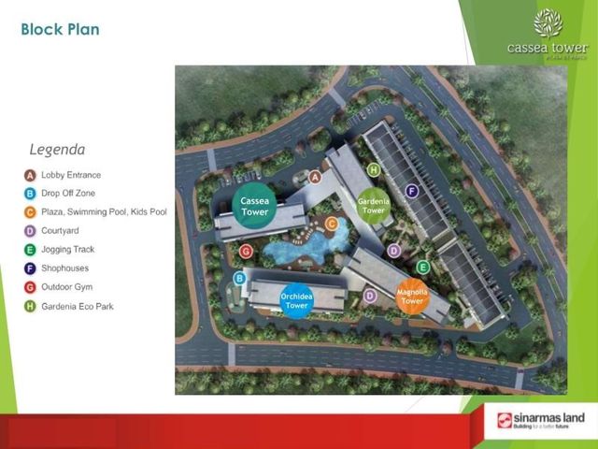This screenshot has width=598, height=449.
Task: Click the "Courtyard" legend text
Action: [x=60, y=231]
